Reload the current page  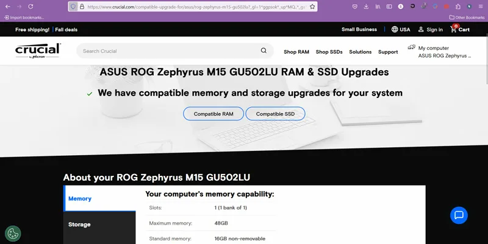coord(30,7)
